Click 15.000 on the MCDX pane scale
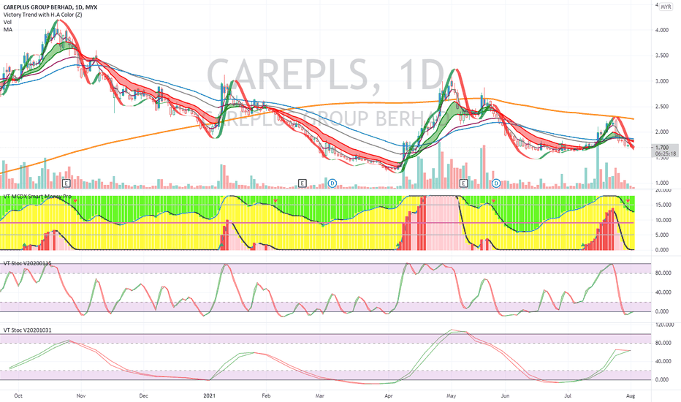 point(662,205)
